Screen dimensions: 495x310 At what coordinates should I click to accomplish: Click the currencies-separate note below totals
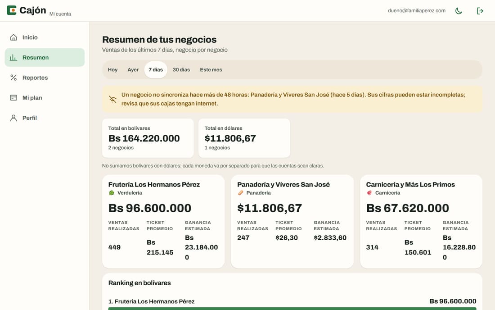pyautogui.click(x=213, y=165)
